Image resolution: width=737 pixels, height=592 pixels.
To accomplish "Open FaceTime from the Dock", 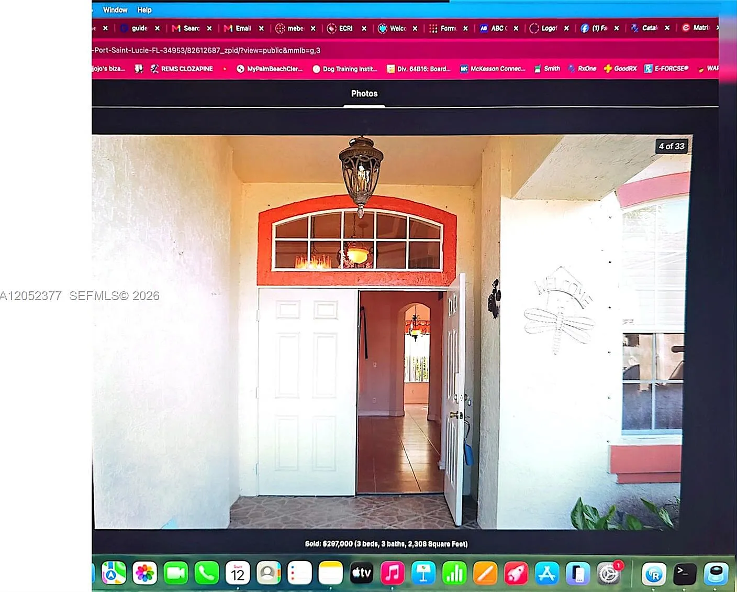I will (x=175, y=573).
